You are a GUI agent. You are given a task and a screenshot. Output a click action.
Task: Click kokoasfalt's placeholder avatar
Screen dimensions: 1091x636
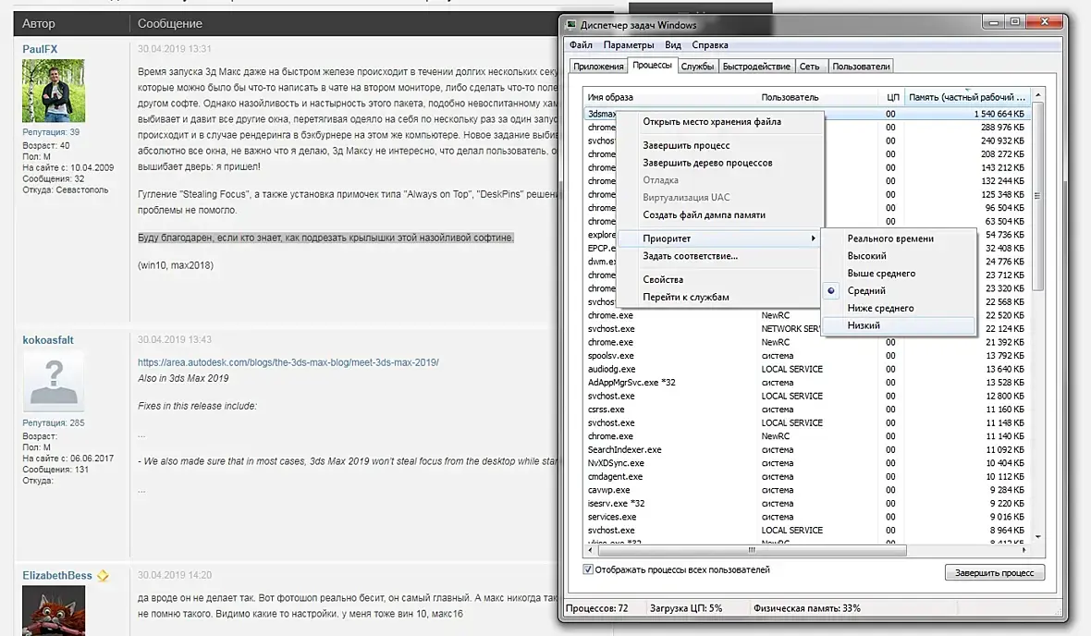[x=54, y=381]
